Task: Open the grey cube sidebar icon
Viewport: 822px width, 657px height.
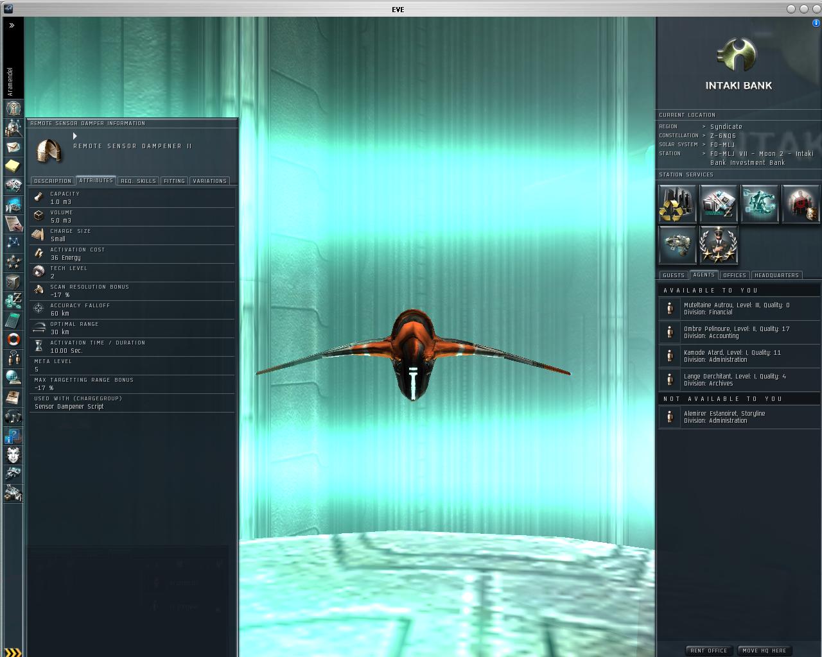Action: pos(13,281)
